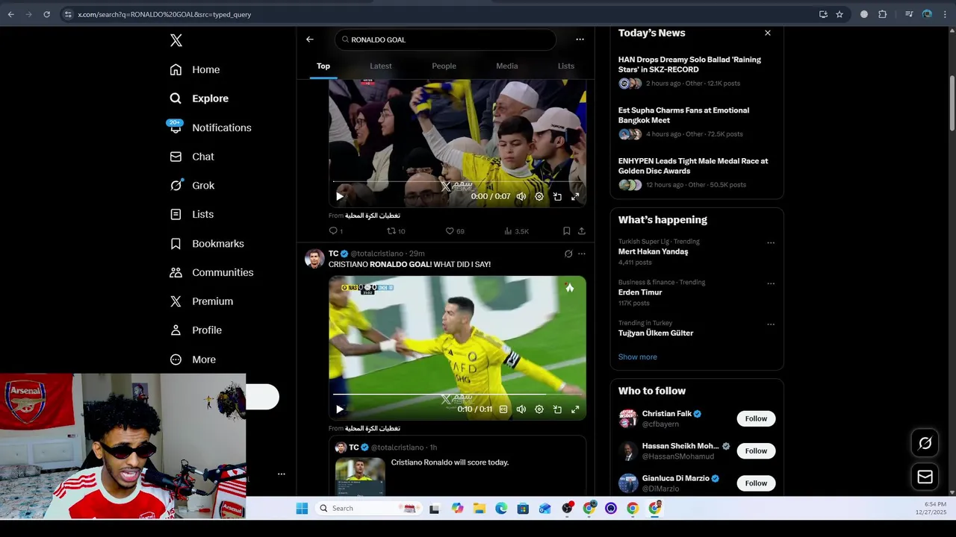Expand the More menu in the sidebar
956x537 pixels.
coord(193,359)
